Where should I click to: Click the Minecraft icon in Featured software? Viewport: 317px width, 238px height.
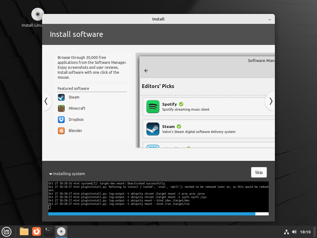point(61,108)
